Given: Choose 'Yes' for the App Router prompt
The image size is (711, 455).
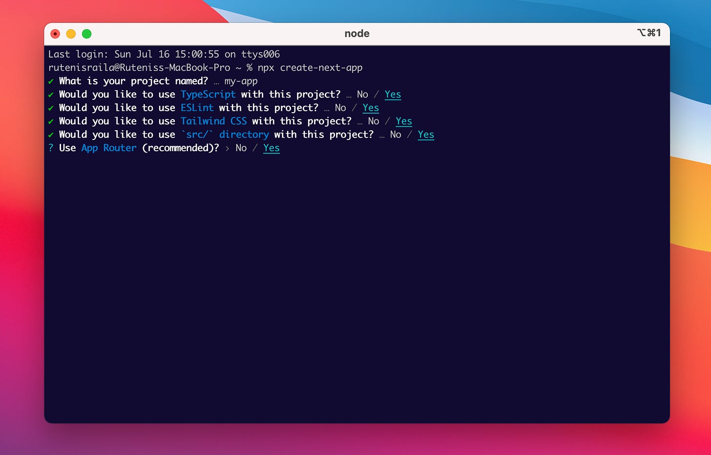Looking at the screenshot, I should (x=272, y=148).
